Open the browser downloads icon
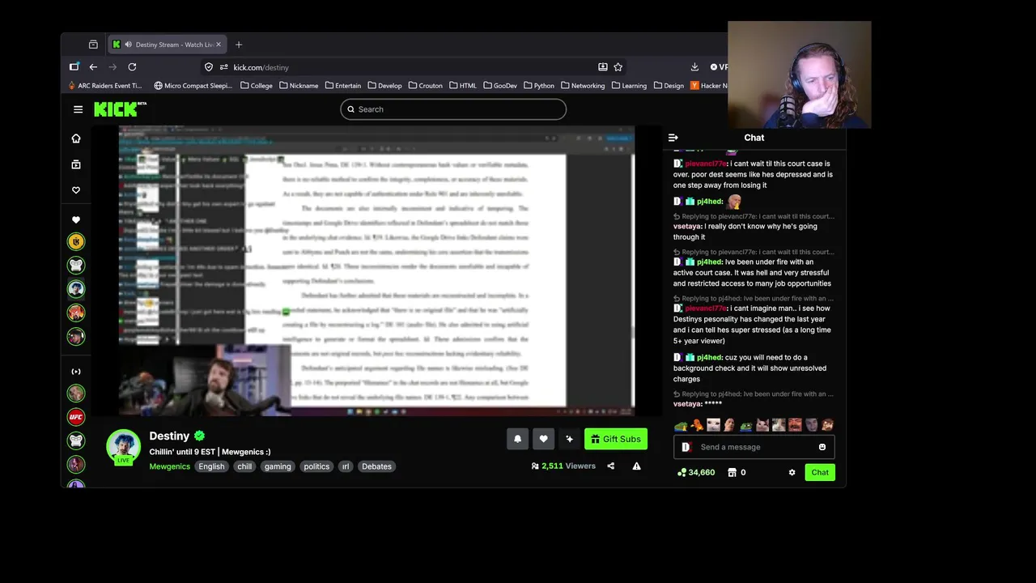The height and width of the screenshot is (583, 1036). point(694,67)
